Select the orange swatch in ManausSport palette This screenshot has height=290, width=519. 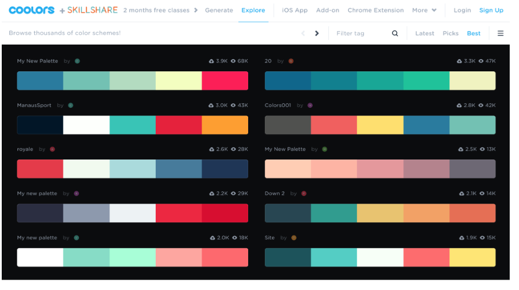[x=225, y=125]
